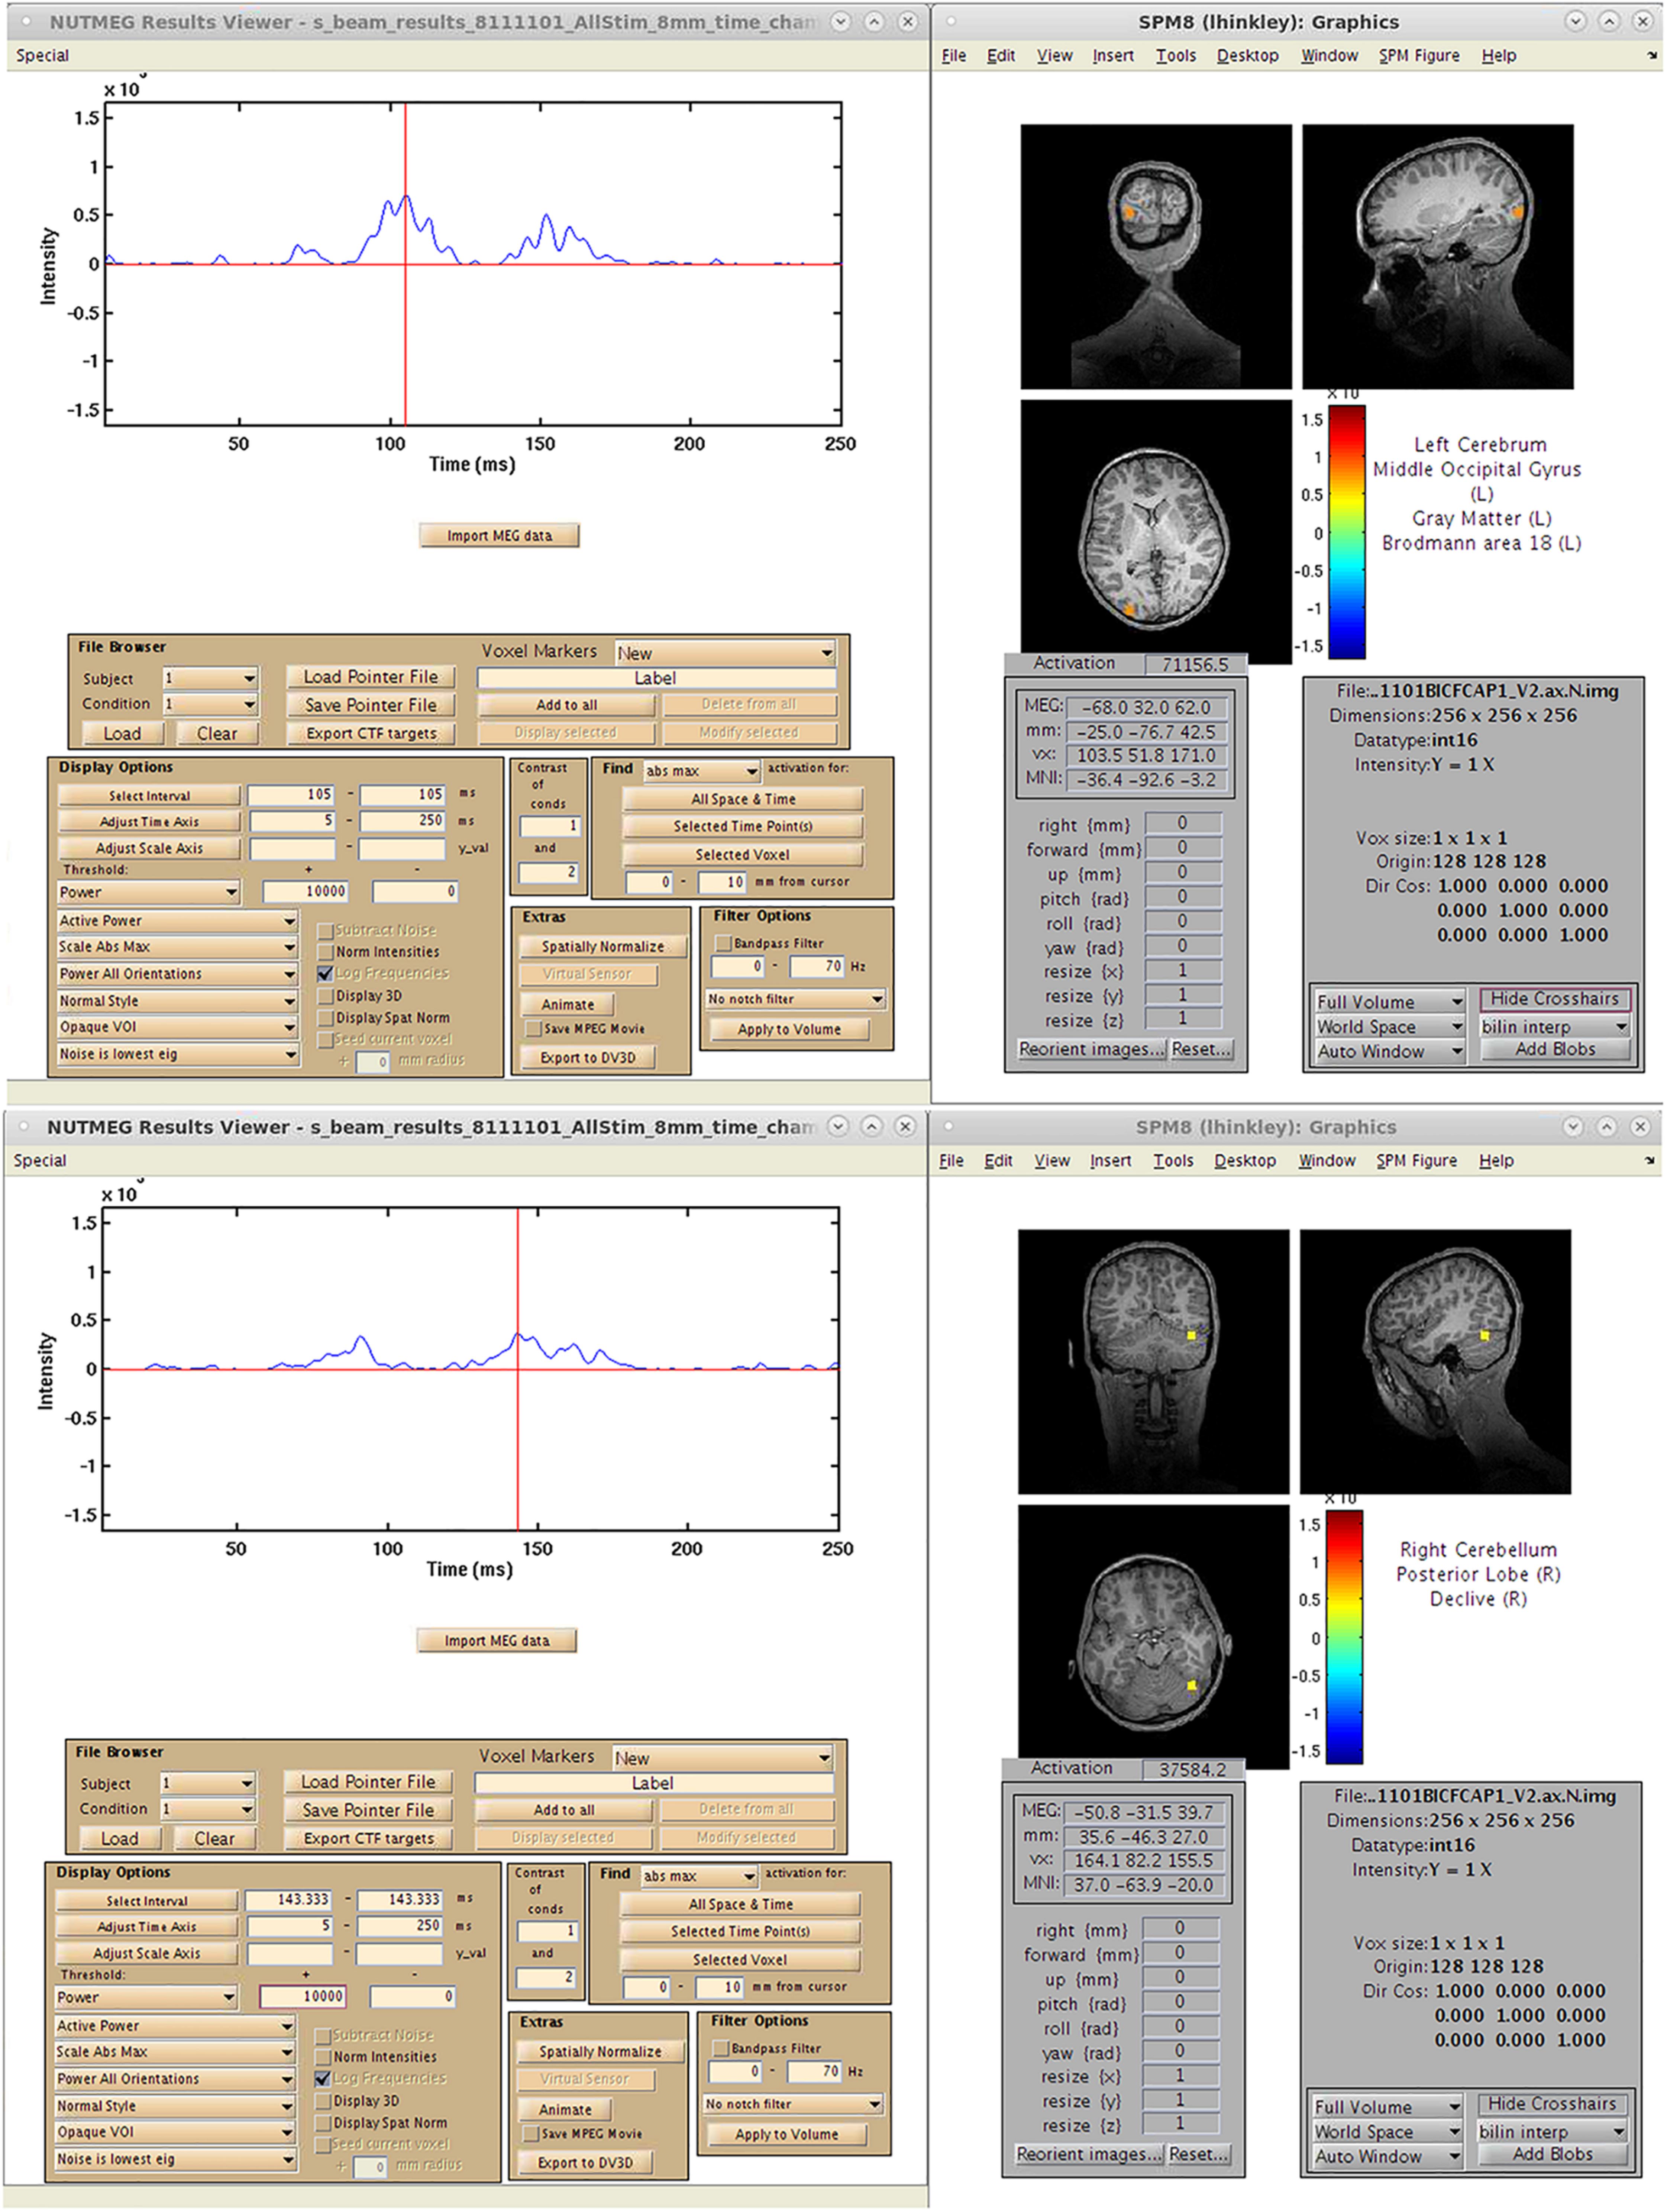Click the colorbar in upper SPM8 window
1667x2212 pixels.
tap(1347, 532)
